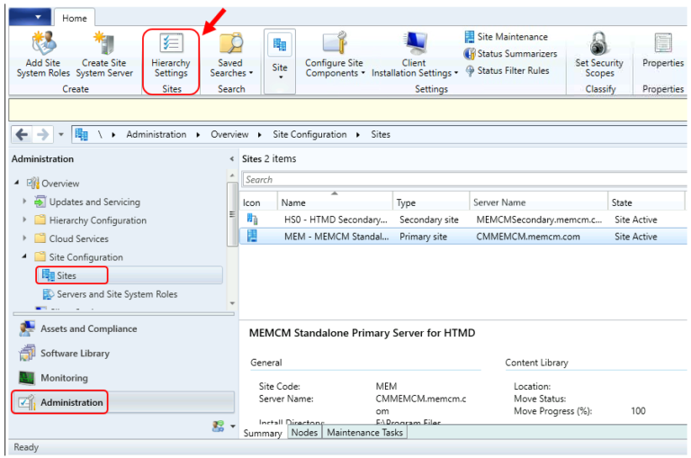Open Client Installation Settings dropdown
691x458 pixels.
(414, 53)
